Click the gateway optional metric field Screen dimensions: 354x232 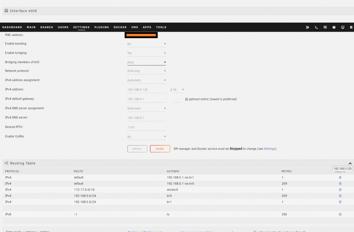pyautogui.click(x=177, y=99)
